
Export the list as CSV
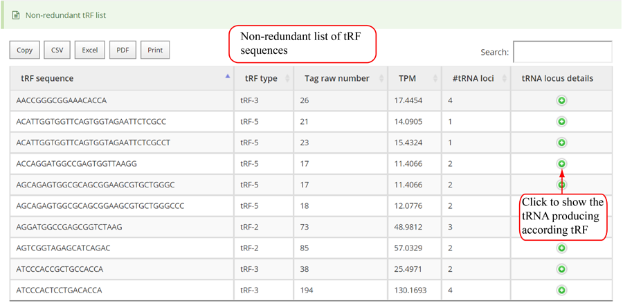tap(57, 50)
